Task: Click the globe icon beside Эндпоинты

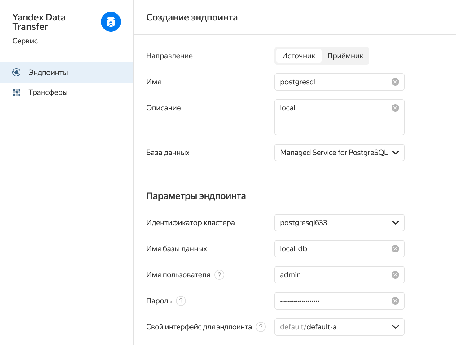Action: 16,72
